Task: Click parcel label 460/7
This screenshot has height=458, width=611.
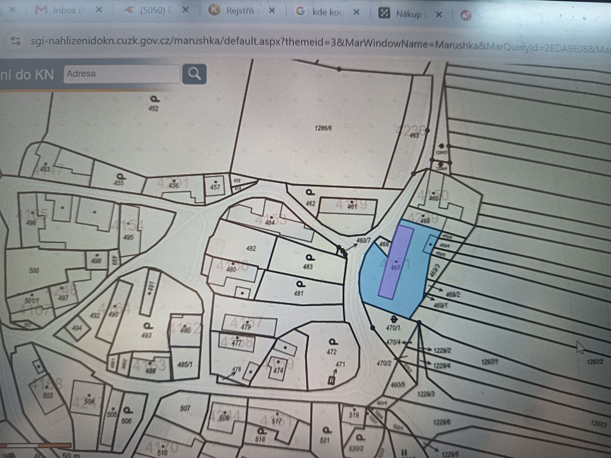Action: (363, 240)
